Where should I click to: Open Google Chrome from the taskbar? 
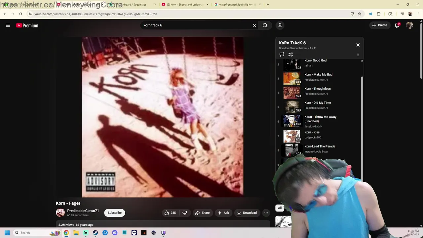tap(66, 233)
